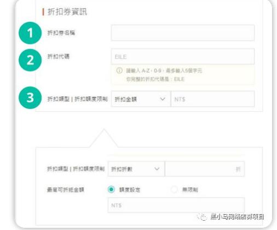Focus the 折扣券名稱 input field
This screenshot has height=230, width=277.
[x=183, y=33]
